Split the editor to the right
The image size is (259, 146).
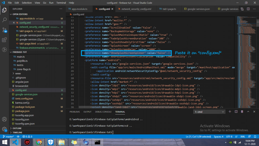[248, 9]
